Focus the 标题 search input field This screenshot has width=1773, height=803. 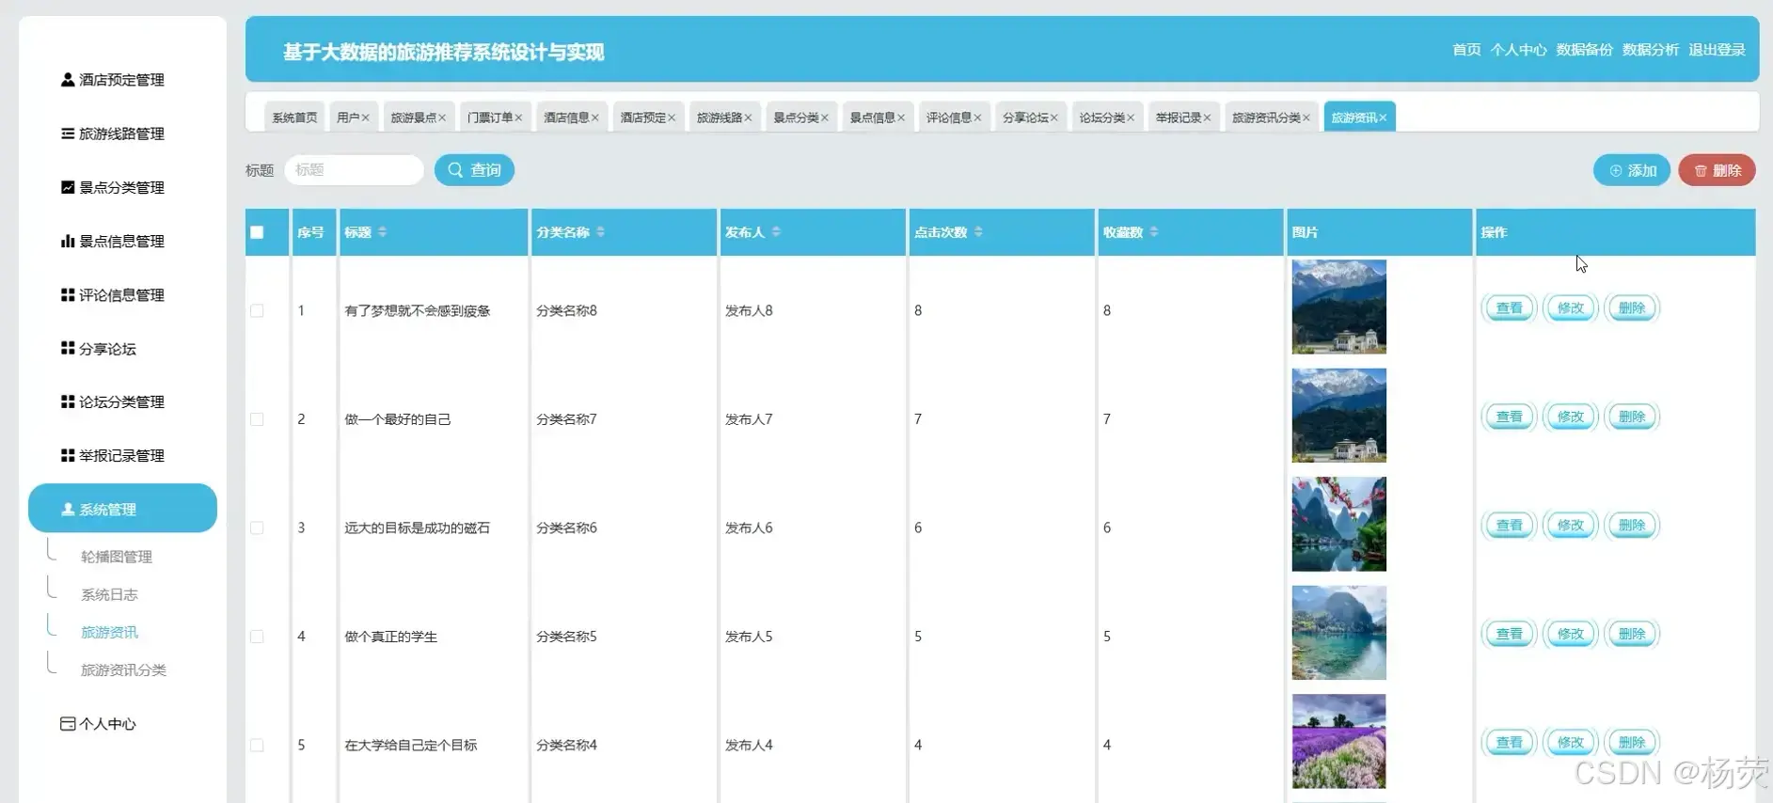354,170
